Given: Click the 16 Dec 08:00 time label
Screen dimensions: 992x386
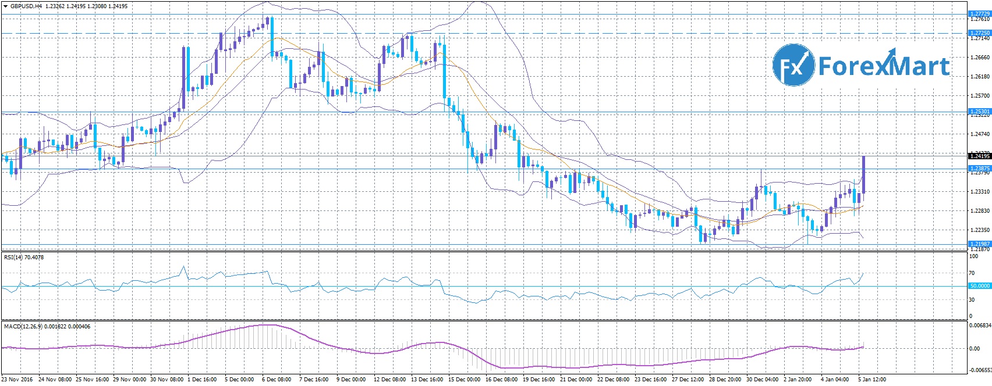Looking at the screenshot, I should 502,380.
